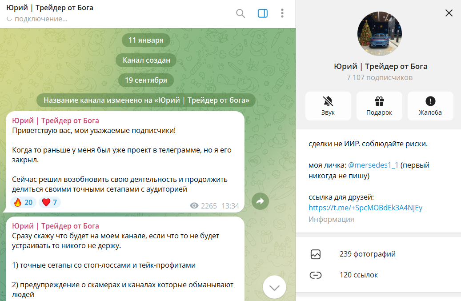Click the chain link icon
The image size is (461, 301).
pyautogui.click(x=316, y=275)
